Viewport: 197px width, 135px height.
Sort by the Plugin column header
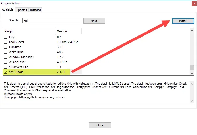pyautogui.click(x=29, y=31)
